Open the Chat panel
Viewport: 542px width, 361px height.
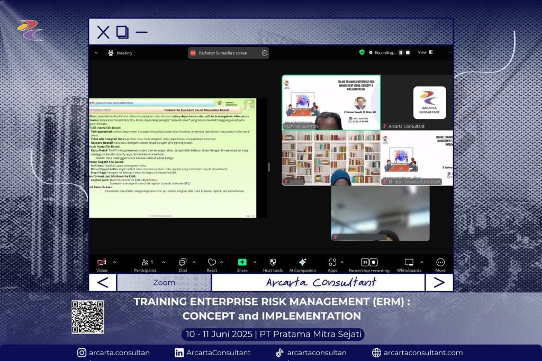(x=183, y=263)
